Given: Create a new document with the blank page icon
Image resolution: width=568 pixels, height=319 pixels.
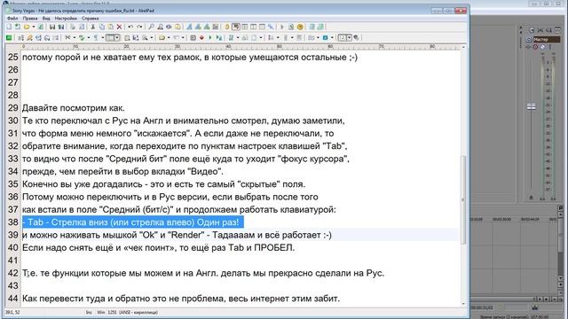Looking at the screenshot, I should 9,27.
